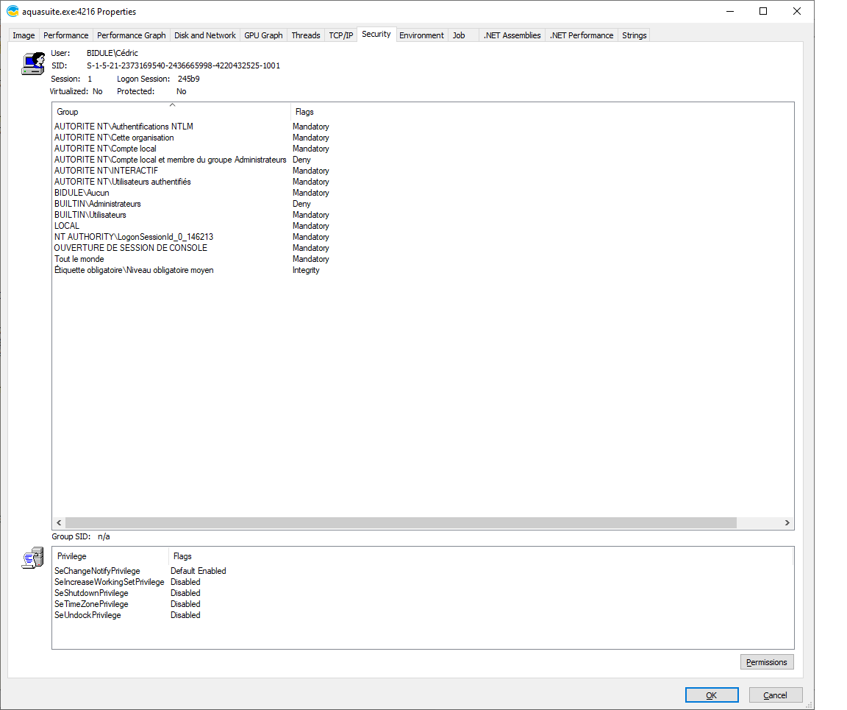Switch to the Performance tab
847x710 pixels.
66,35
